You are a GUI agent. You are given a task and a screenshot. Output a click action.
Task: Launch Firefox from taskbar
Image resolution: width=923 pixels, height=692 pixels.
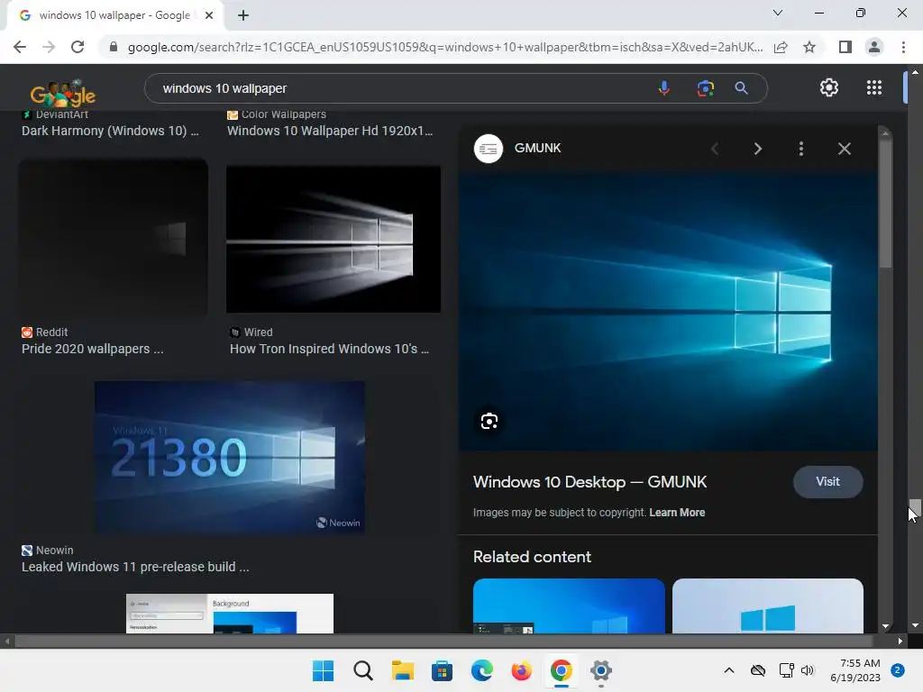point(522,670)
